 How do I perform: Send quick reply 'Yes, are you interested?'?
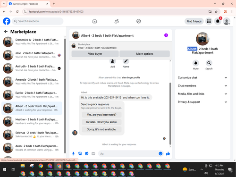101,115
